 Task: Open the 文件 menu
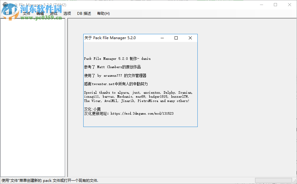tap(26, 13)
